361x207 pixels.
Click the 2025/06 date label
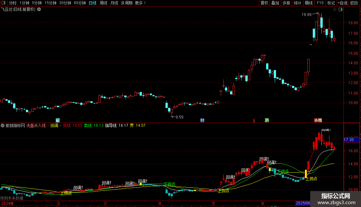coord(303,203)
